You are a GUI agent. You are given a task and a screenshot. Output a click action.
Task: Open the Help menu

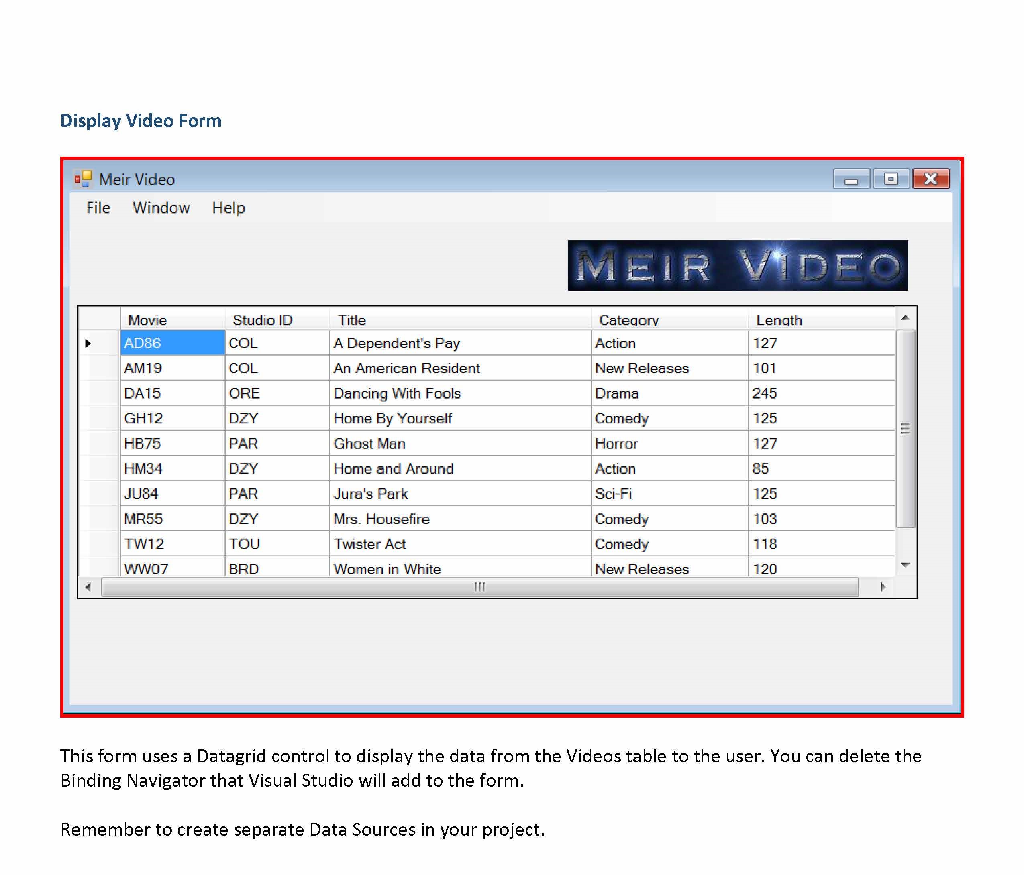(x=228, y=208)
